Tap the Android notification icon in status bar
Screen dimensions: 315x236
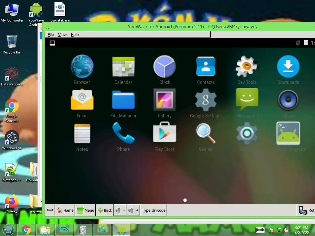pos(52,43)
